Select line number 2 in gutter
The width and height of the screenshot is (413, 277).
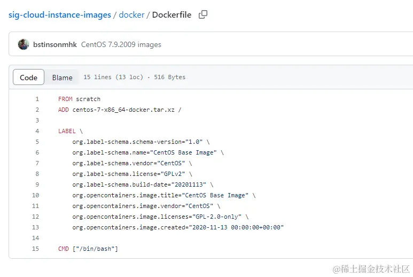pos(37,110)
